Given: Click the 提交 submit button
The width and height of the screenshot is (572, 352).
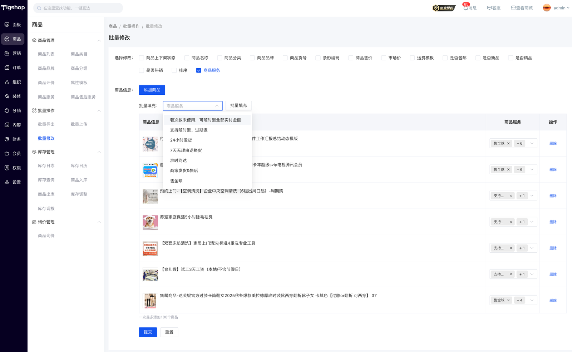Looking at the screenshot, I should pos(148,332).
